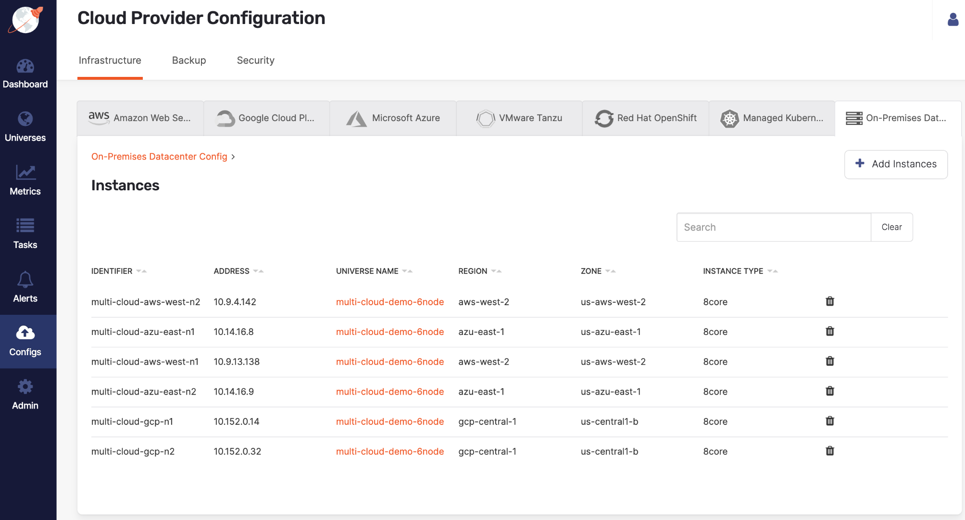Sort by INSTANCE TYPE
The height and width of the screenshot is (520, 965).
pyautogui.click(x=771, y=271)
